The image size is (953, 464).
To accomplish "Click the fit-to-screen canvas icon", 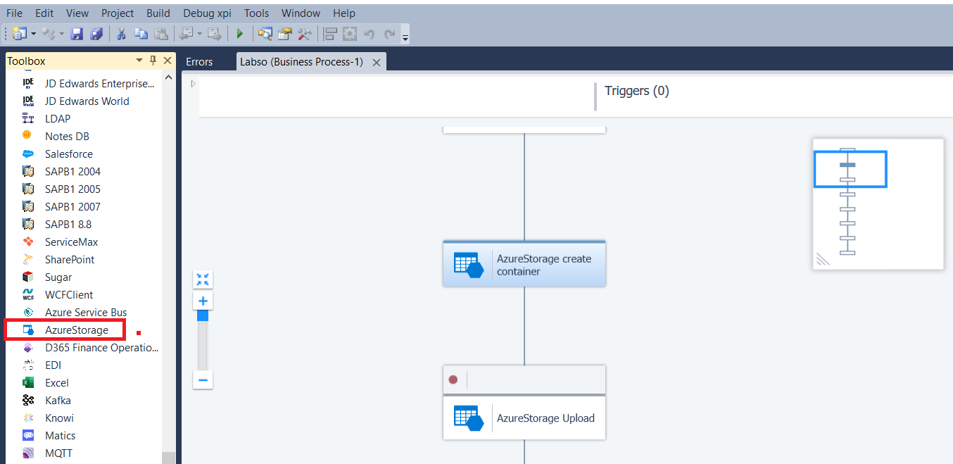I will 203,280.
